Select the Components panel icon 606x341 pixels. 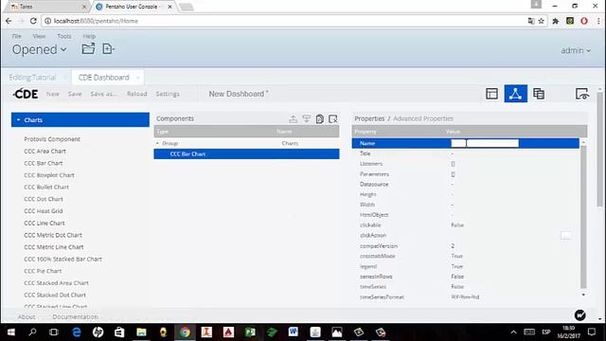515,94
